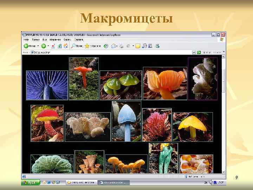Open the Сервис menu
Screen dimensions: 253x190
[x=67, y=39]
